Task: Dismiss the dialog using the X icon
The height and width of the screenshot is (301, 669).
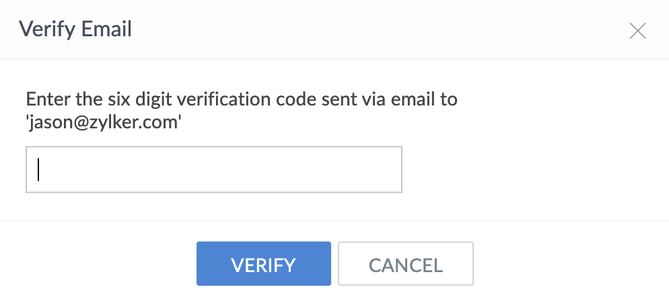Action: click(x=637, y=30)
